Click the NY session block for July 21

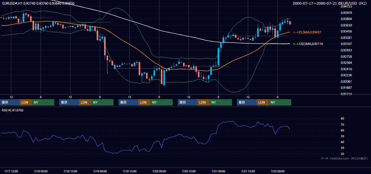tap(280, 102)
